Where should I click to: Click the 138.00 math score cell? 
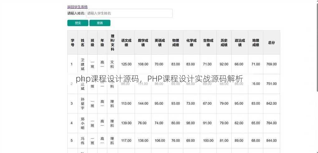click(143, 141)
